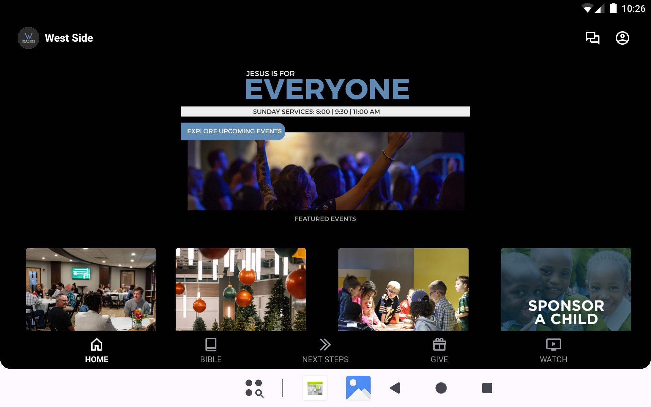Open the Christmas ornaments event thumbnail

click(x=240, y=289)
